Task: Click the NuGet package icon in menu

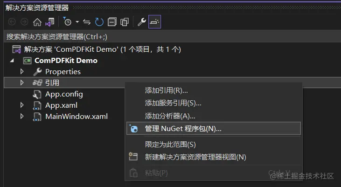Action: [x=133, y=129]
